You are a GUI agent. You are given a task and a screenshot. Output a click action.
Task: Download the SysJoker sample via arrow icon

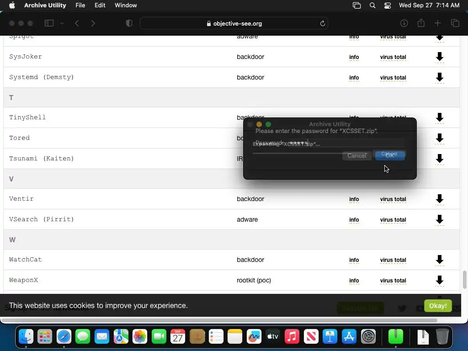[439, 56]
